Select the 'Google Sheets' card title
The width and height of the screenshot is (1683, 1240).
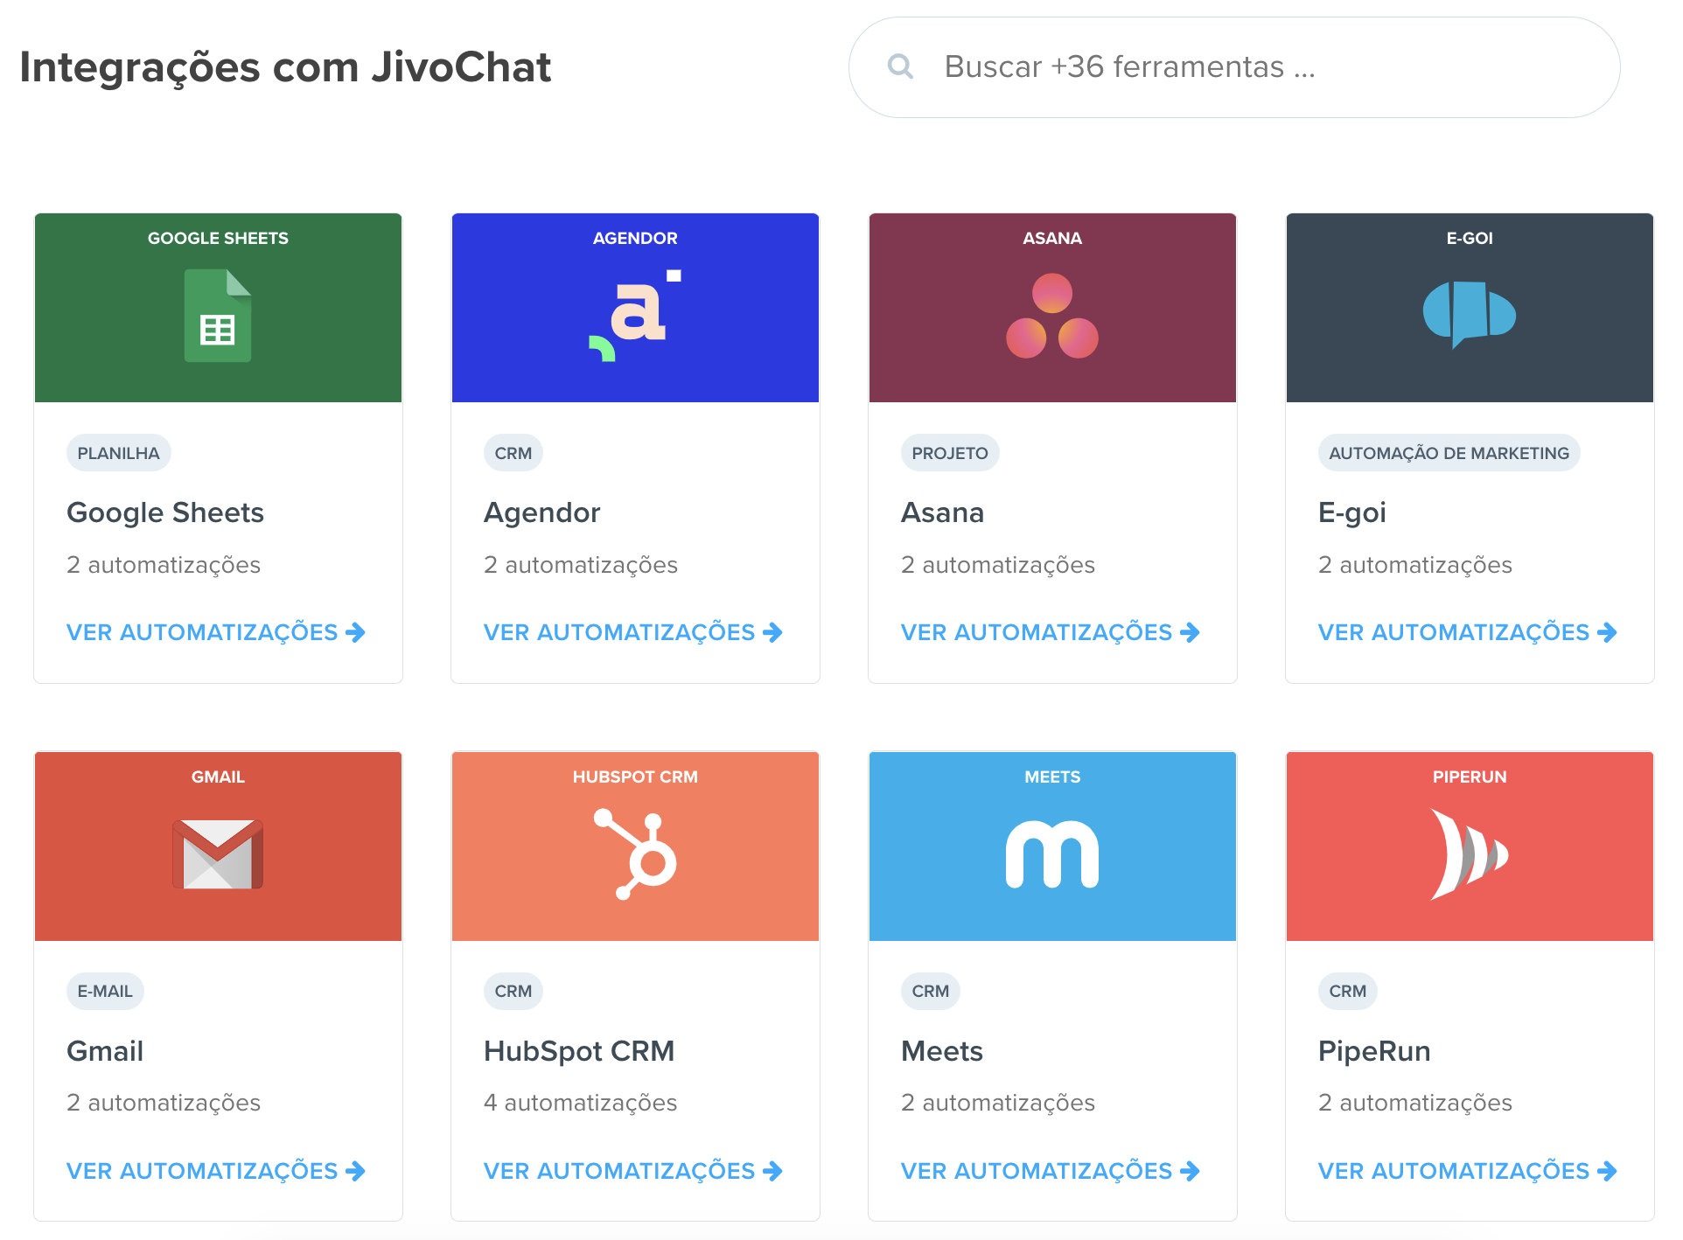click(165, 512)
